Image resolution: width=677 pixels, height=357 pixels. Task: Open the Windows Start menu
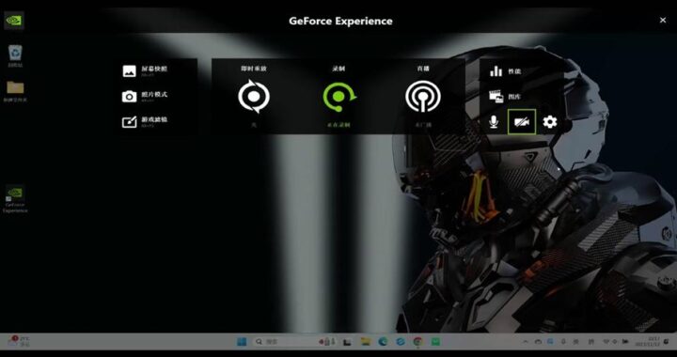[242, 341]
